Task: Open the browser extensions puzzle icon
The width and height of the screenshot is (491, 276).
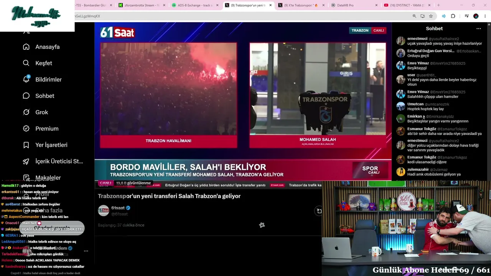Action: [x=453, y=16]
